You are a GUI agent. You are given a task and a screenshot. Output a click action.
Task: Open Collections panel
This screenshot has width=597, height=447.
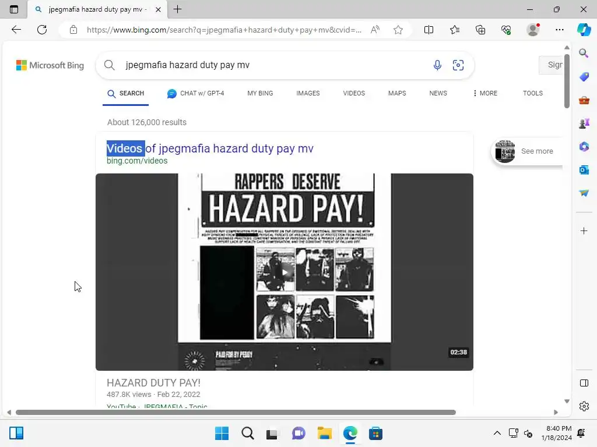point(480,30)
